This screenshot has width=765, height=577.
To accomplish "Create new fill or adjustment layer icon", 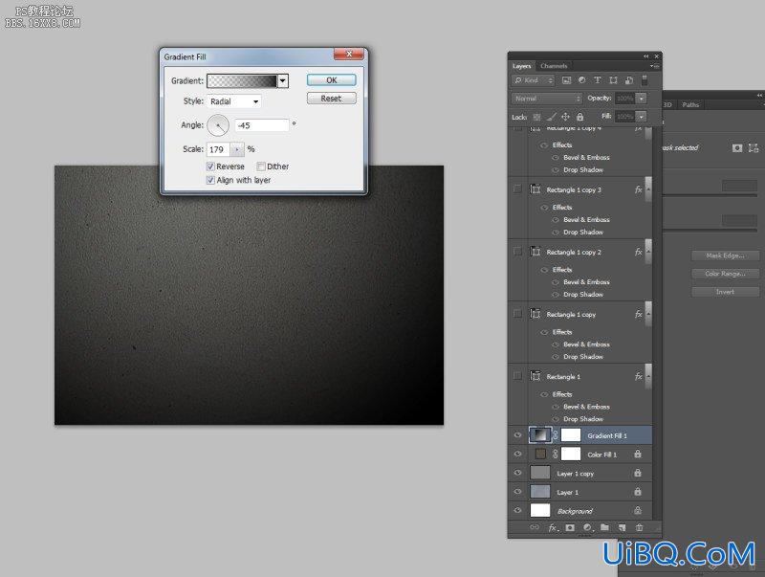I will [587, 527].
